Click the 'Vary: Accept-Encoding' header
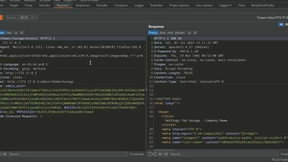Image resolution: width=288 pixels, height=162 pixels. click(173, 69)
